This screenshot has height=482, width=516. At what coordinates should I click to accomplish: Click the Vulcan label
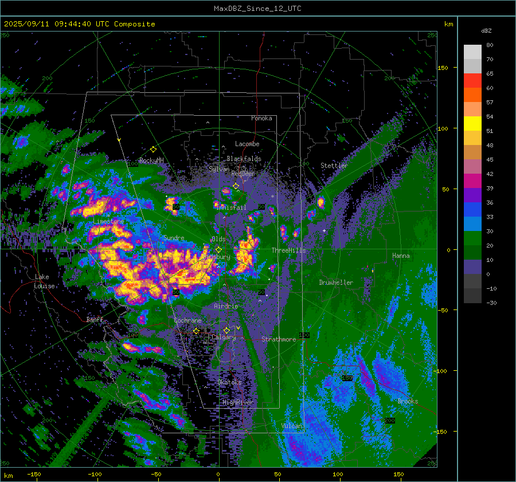[x=292, y=426]
